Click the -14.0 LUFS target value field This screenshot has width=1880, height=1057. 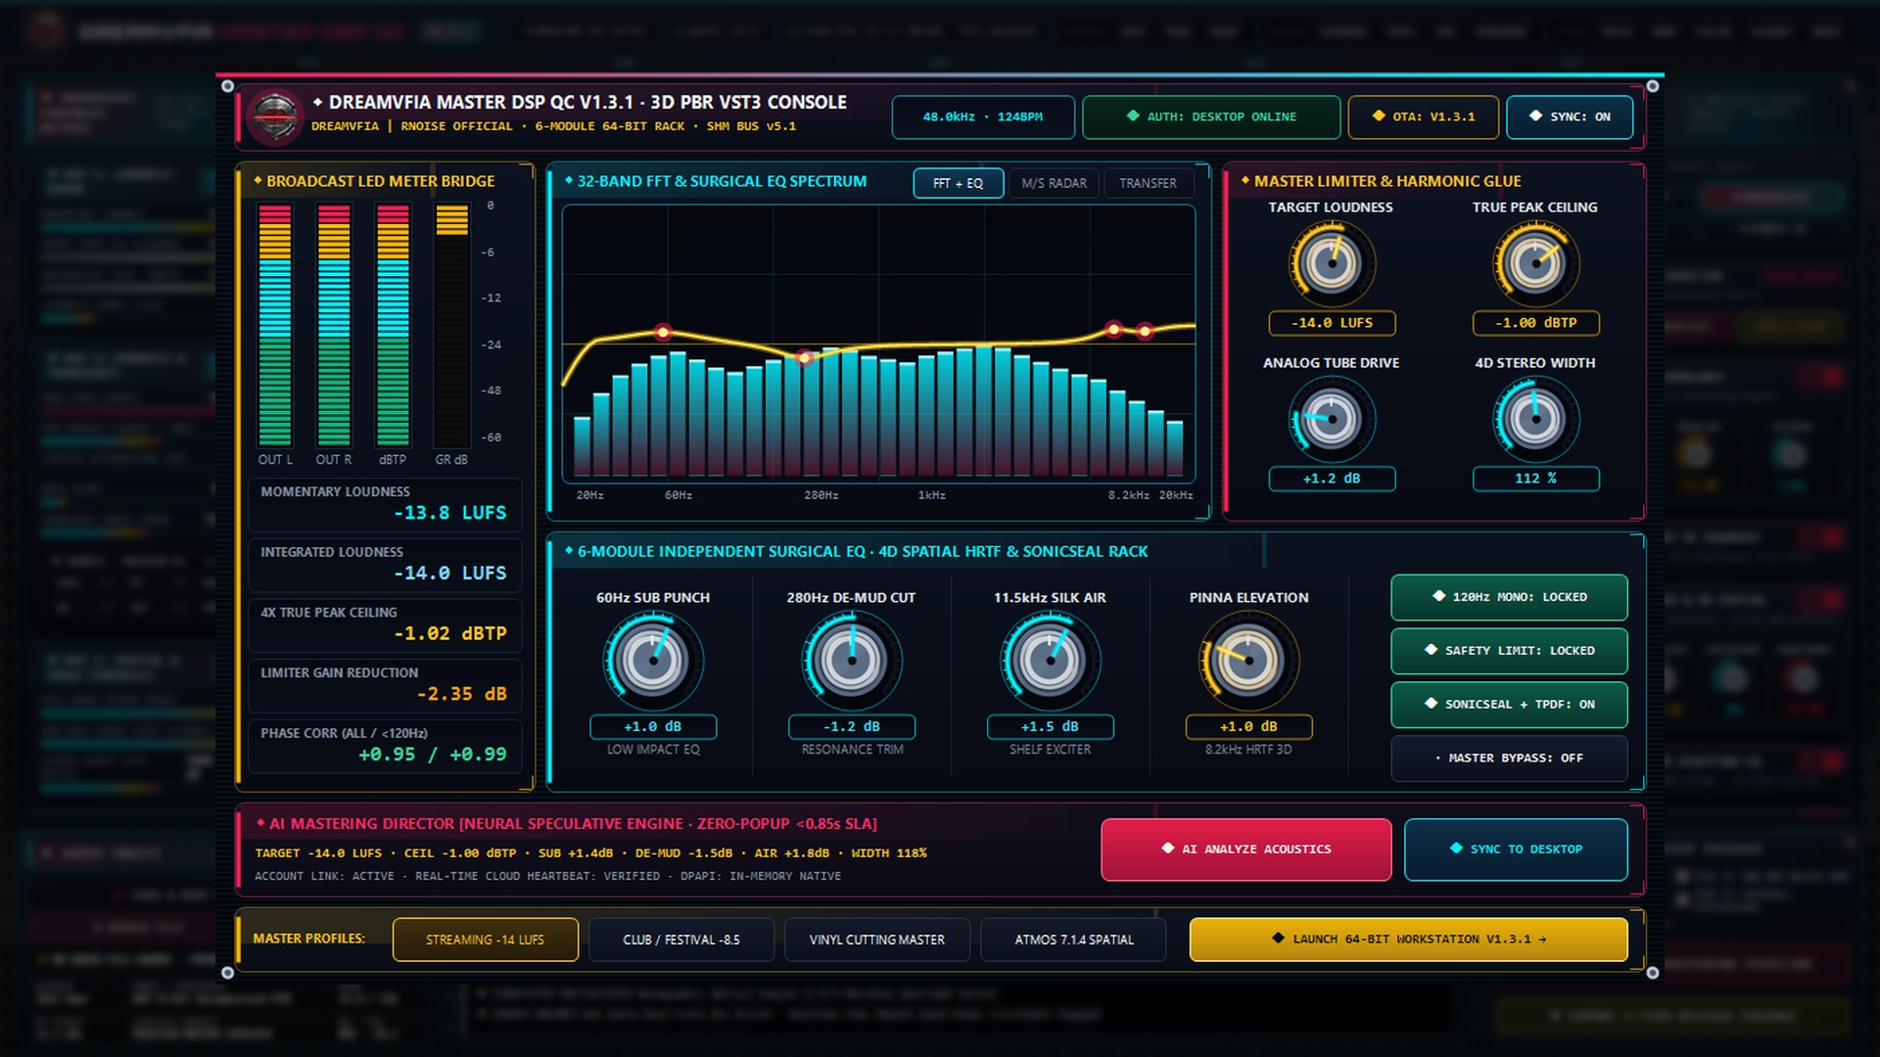tap(1332, 323)
